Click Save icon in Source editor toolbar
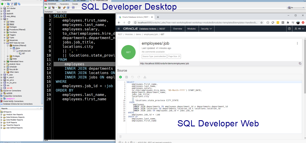Image resolution: width=306 pixels, height=143 pixels. tap(126, 77)
